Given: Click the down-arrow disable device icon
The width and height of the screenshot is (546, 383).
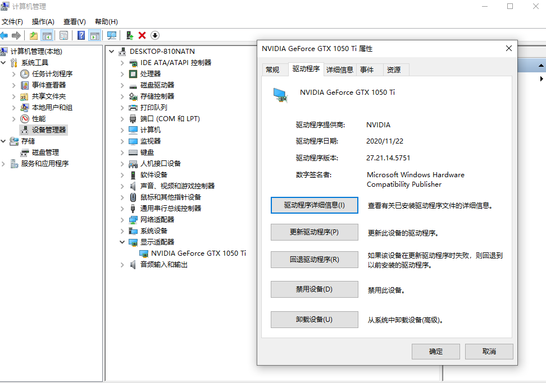Looking at the screenshot, I should coord(155,35).
